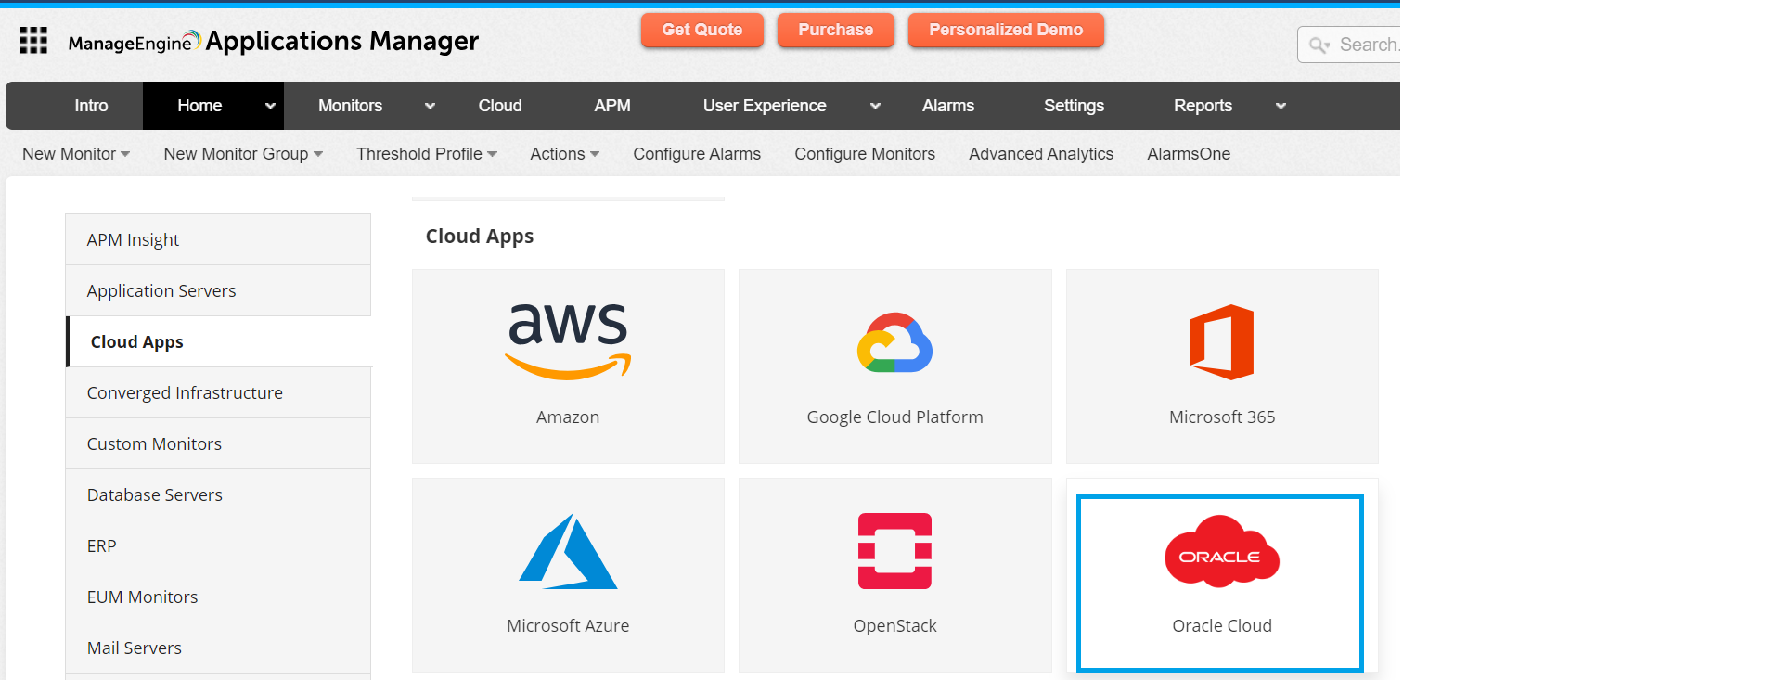Open Configure Alarms link
This screenshot has height=680, width=1776.
pos(697,154)
